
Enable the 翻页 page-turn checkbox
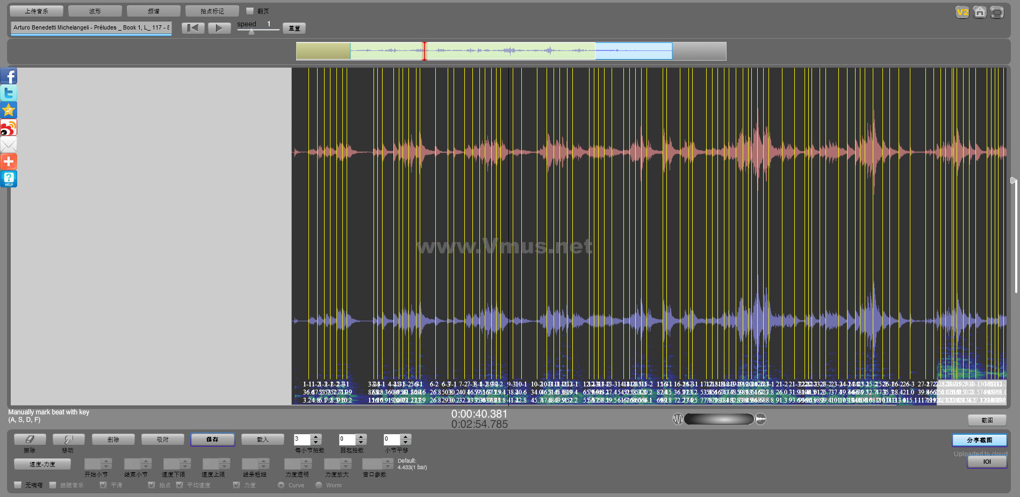pyautogui.click(x=249, y=11)
